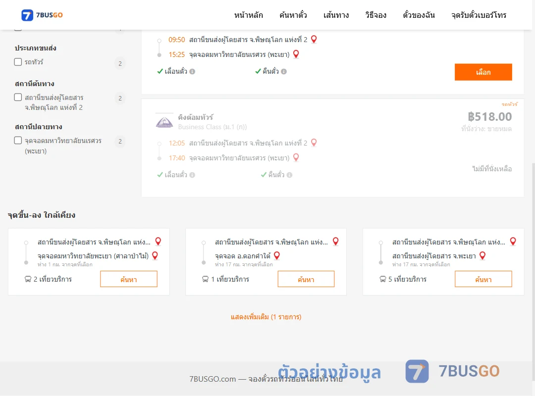Tick the รถทัวร์ transport type checkbox
This screenshot has width=535, height=396.
coord(18,62)
